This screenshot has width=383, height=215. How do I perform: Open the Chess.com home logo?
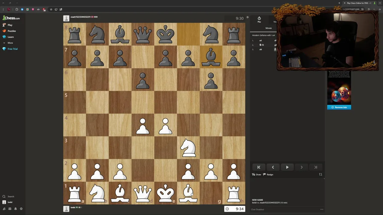[x=11, y=18]
